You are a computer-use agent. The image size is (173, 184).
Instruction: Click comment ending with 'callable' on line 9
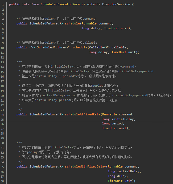(x=57, y=43)
